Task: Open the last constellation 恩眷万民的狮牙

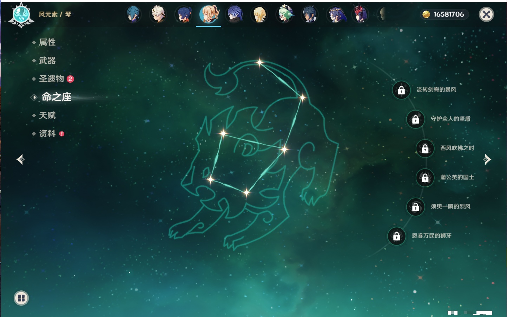Action: (x=396, y=236)
